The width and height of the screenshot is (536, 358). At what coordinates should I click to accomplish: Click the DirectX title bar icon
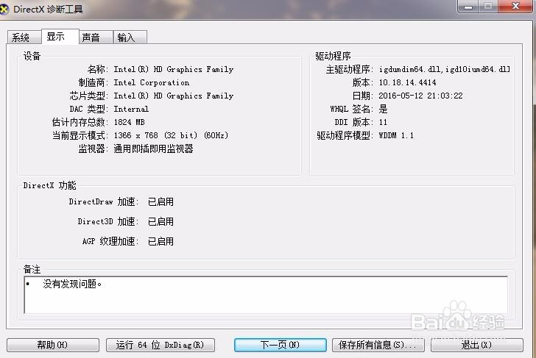coord(4,9)
